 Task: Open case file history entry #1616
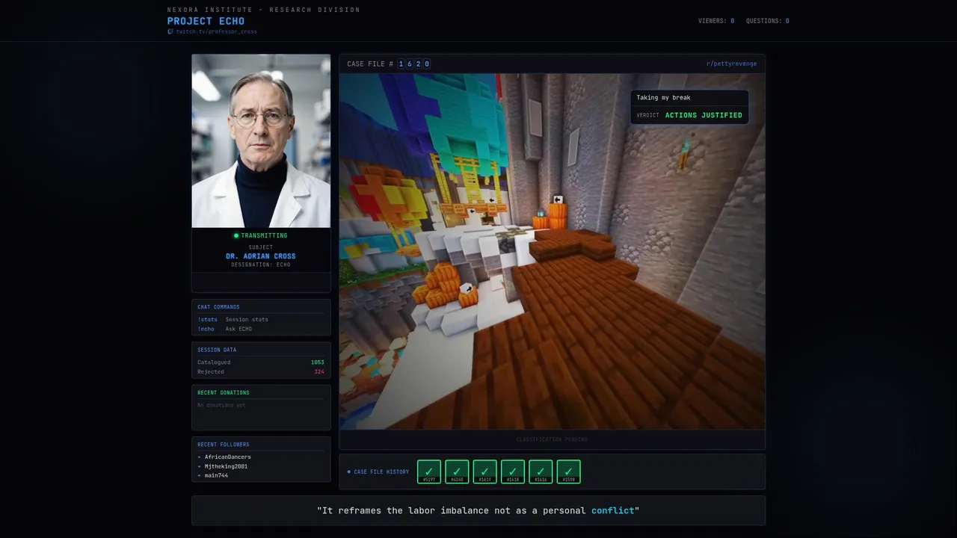point(541,471)
